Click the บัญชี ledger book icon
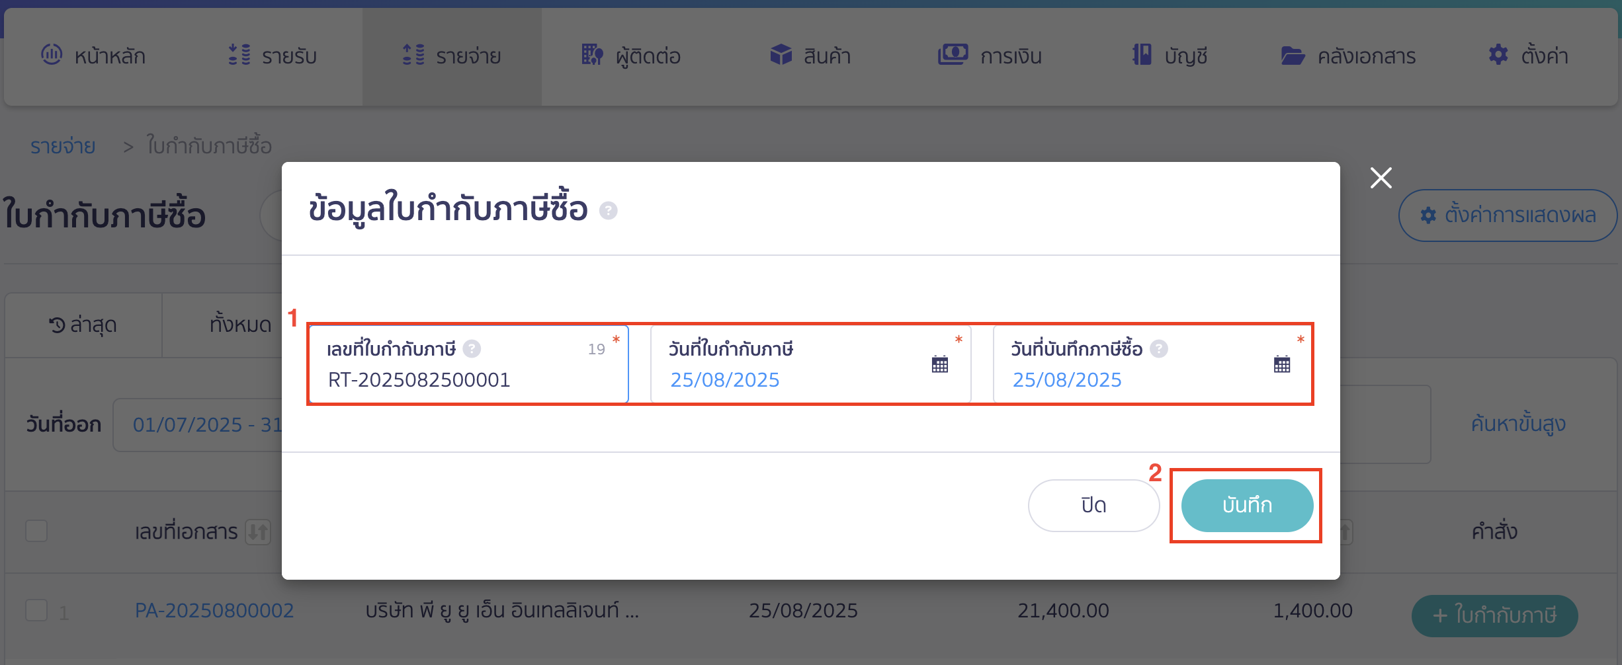Screen dimensions: 1622x665 pyautogui.click(x=1142, y=55)
